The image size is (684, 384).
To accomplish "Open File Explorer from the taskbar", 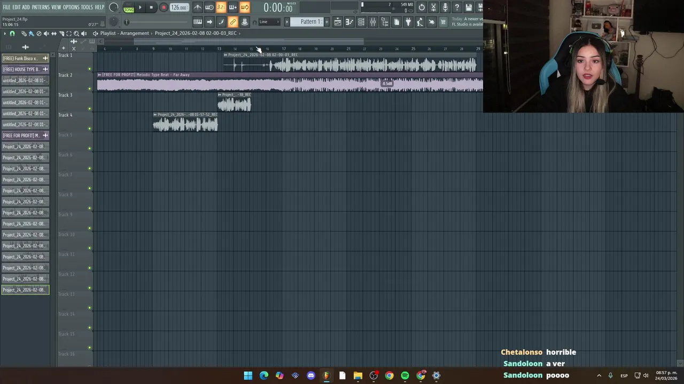I will (358, 375).
